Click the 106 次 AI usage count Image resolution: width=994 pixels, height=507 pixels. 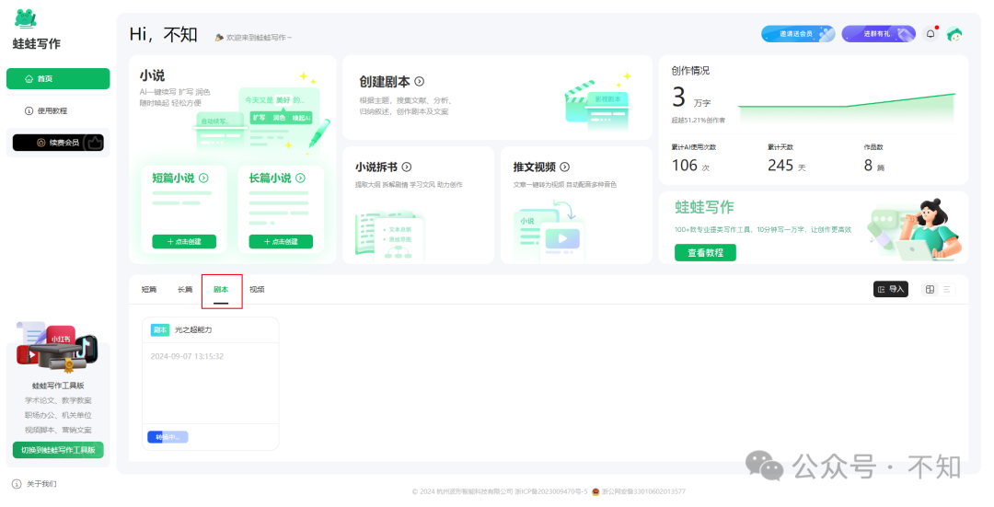690,166
